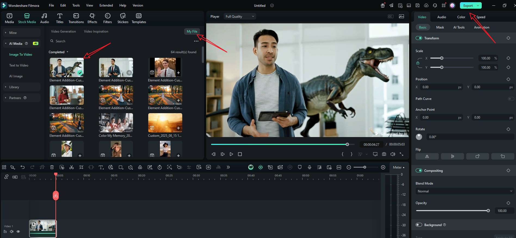Click the save project icon in title bar
The height and width of the screenshot is (238, 516).
pyautogui.click(x=418, y=5)
